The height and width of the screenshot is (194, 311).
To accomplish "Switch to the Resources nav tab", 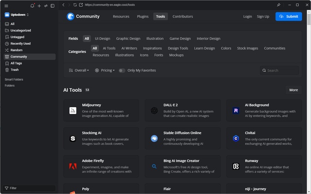I will click(x=121, y=16).
